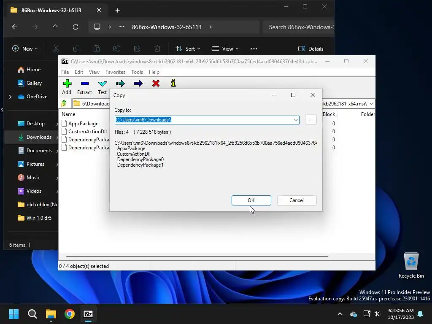Open Music in Explorer sidebar

coord(29,178)
